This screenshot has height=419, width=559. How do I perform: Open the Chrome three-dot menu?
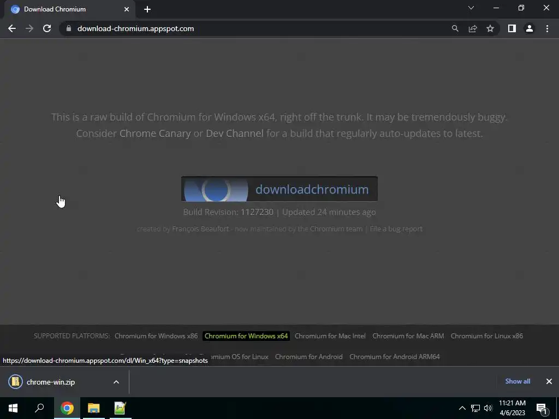(547, 28)
